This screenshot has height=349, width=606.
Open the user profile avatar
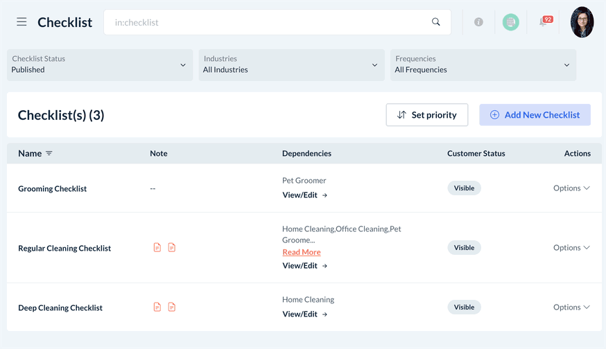(x=582, y=22)
